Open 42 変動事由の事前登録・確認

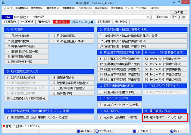click(120, 64)
